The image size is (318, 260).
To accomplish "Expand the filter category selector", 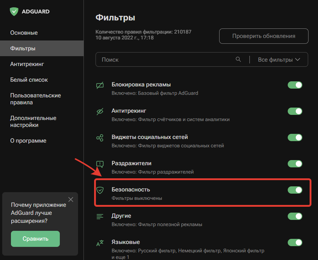I will pos(279,59).
